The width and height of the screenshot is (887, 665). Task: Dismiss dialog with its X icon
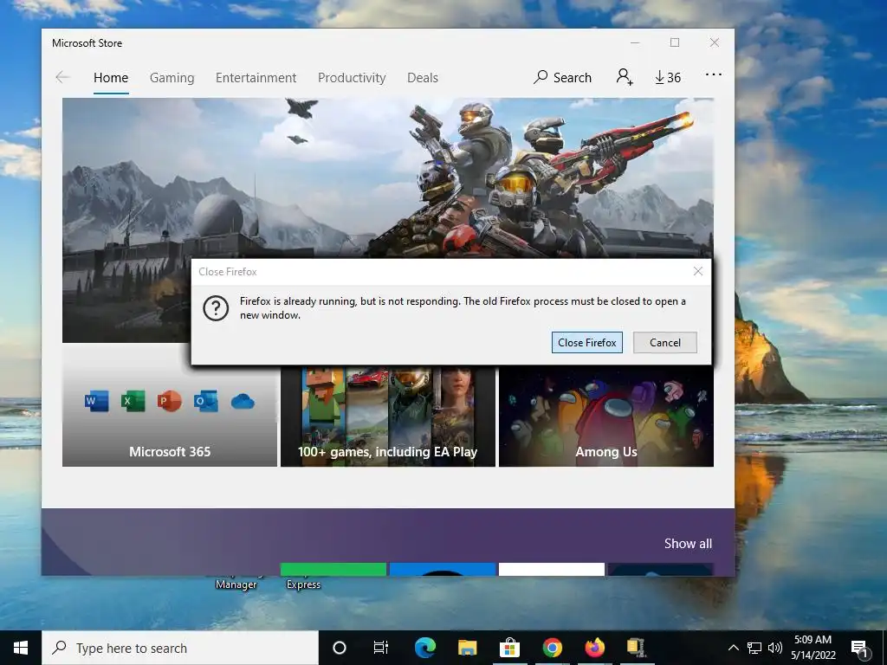[x=698, y=271]
